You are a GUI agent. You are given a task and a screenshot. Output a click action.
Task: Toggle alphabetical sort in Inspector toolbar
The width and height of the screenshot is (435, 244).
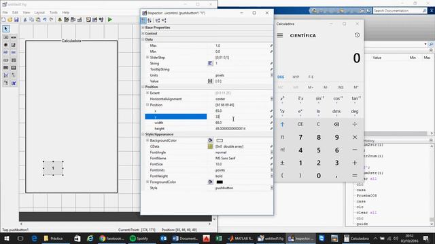coord(150,20)
